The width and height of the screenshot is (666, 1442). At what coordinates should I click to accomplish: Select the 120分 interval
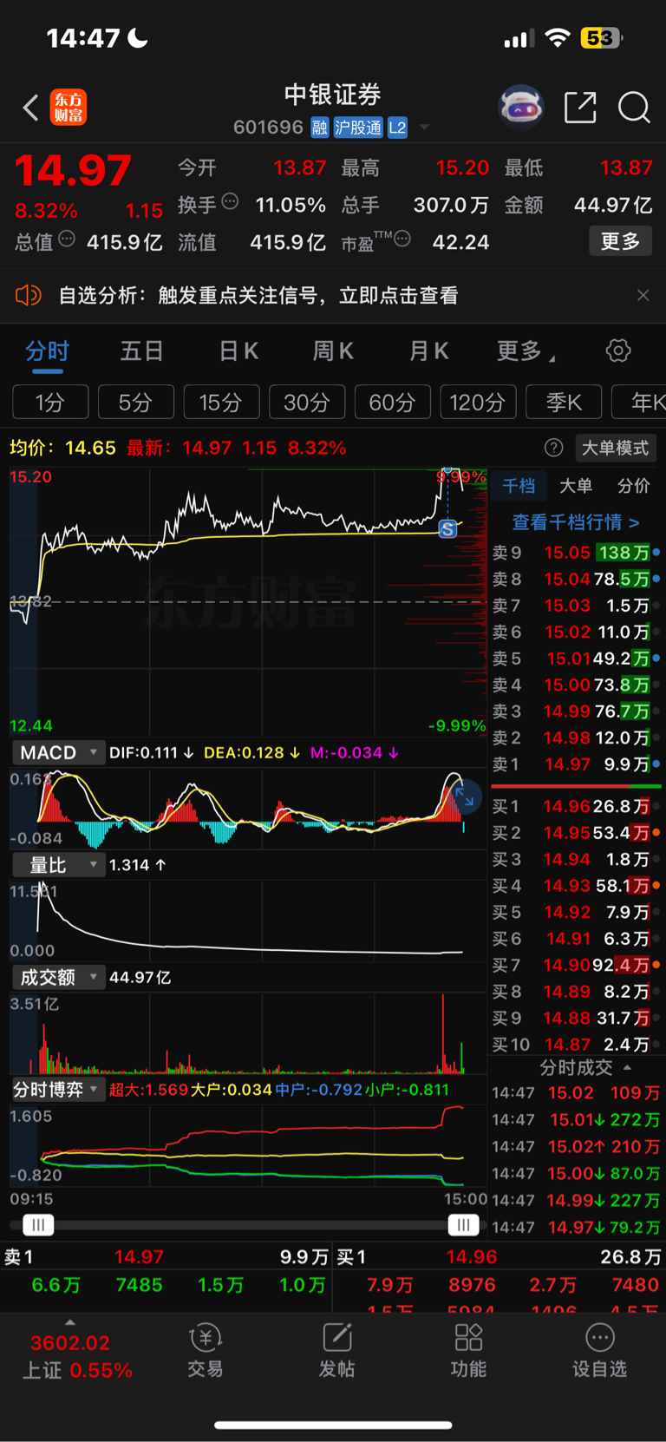click(x=478, y=403)
